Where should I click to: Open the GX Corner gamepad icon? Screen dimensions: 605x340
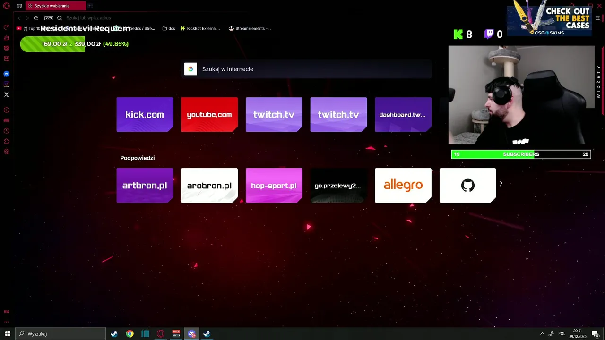pyautogui.click(x=19, y=6)
